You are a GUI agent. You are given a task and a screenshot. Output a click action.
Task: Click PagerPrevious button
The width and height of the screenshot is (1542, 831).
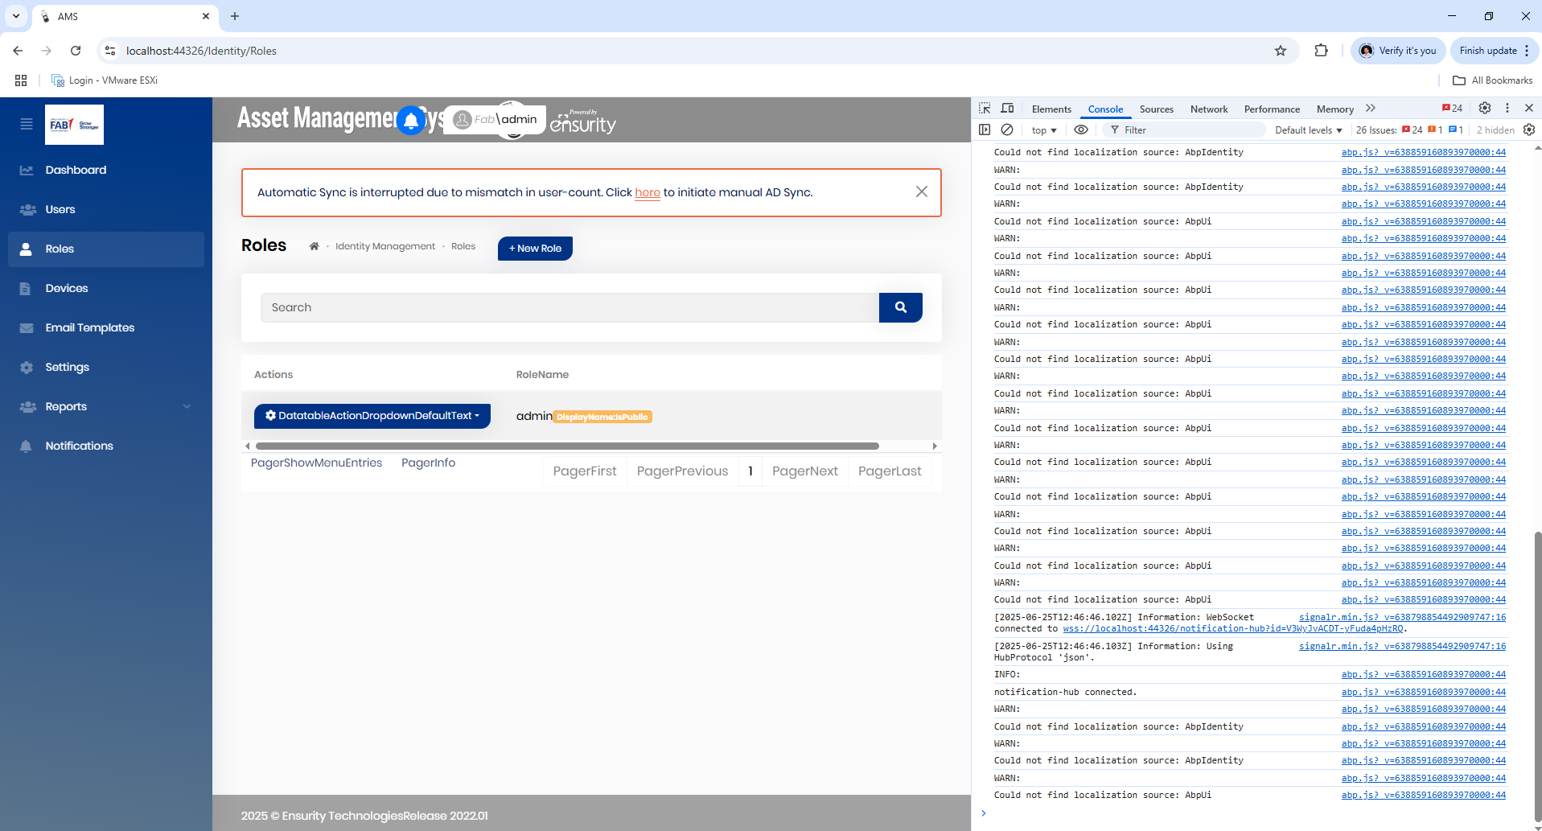[682, 471]
